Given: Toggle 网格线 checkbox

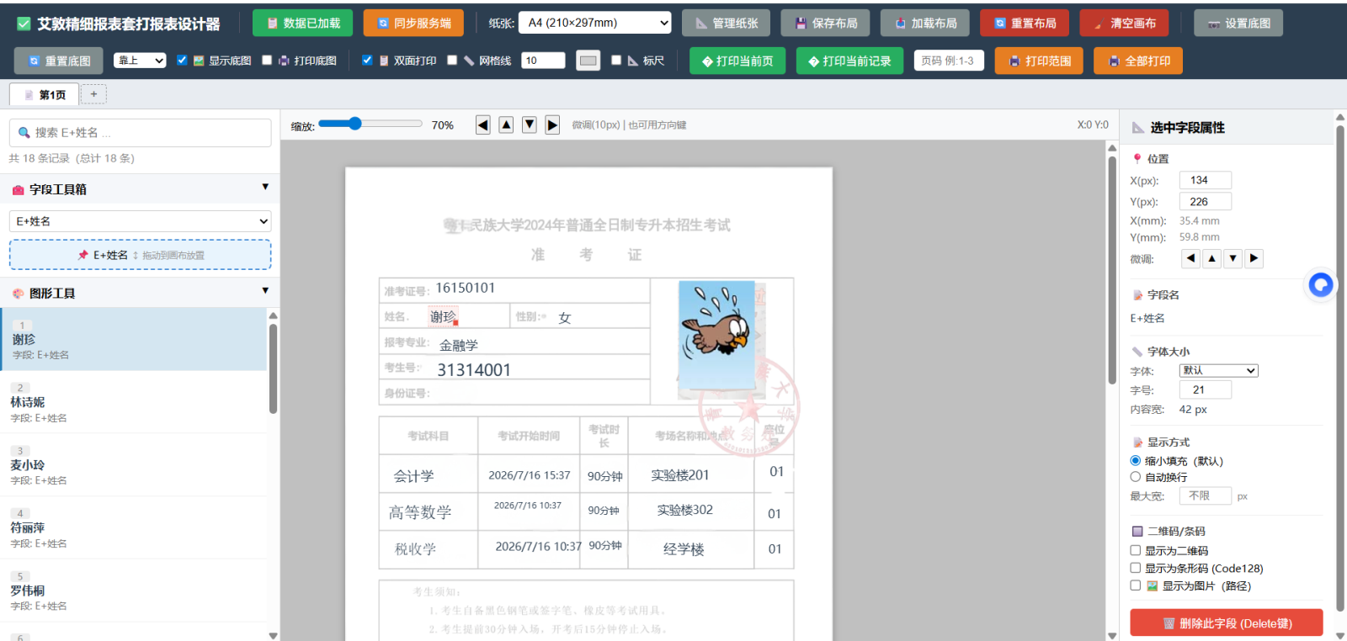Looking at the screenshot, I should (452, 60).
